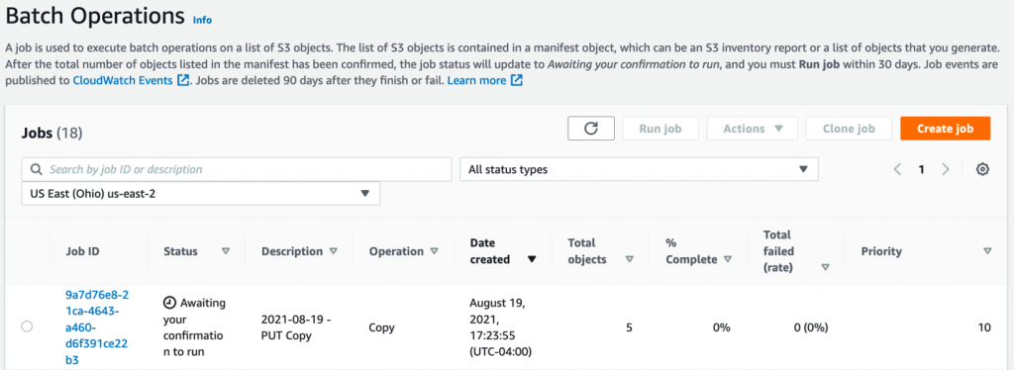Sort by Operation column arrow
Image resolution: width=1014 pixels, height=370 pixels.
tap(434, 251)
